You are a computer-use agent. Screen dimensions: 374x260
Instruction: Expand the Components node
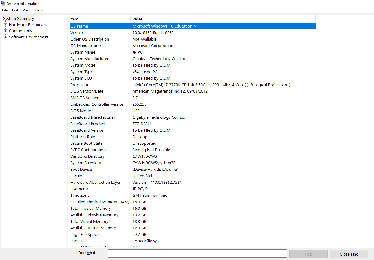5,31
